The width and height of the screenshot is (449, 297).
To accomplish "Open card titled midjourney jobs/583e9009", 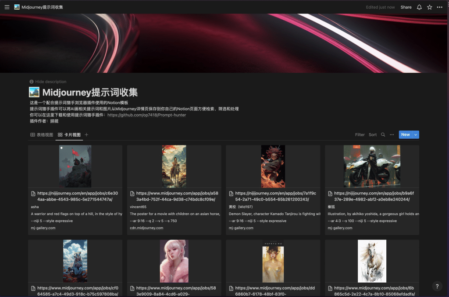I will click(x=176, y=291).
